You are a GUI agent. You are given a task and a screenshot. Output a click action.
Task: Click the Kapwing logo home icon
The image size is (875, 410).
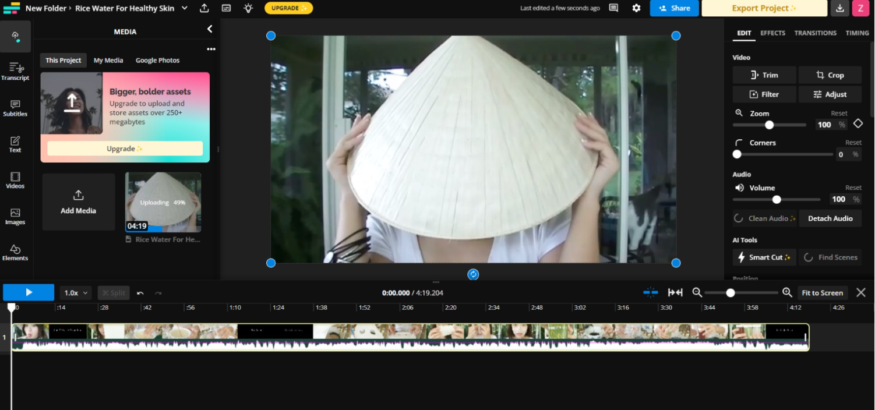tap(11, 8)
